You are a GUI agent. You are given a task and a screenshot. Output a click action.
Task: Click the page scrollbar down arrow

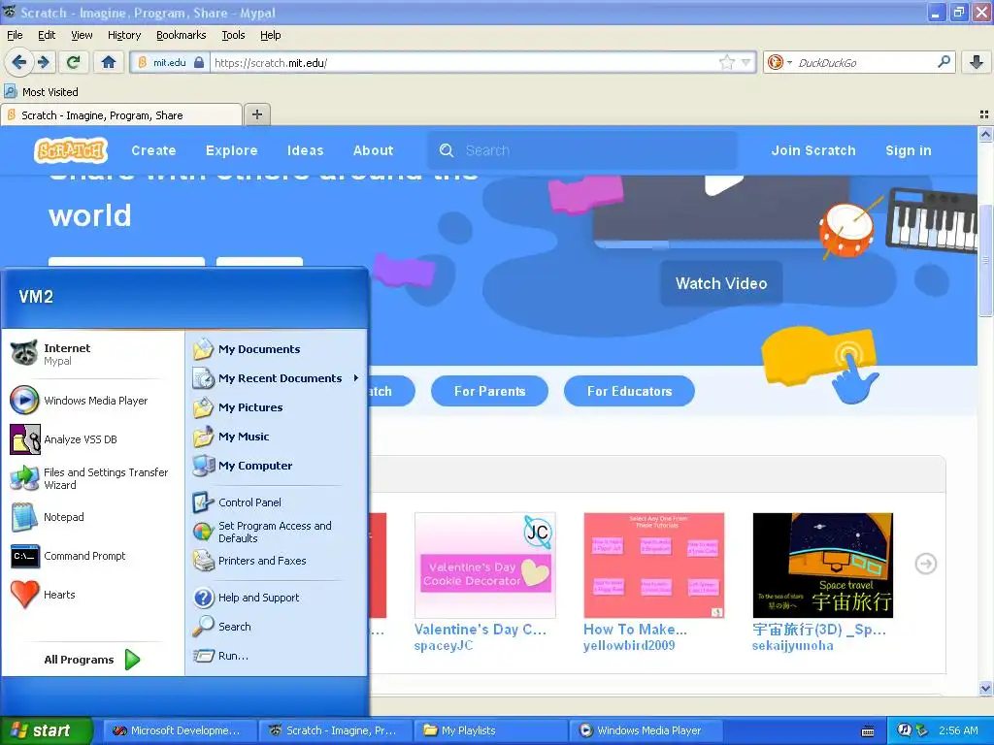pos(985,688)
